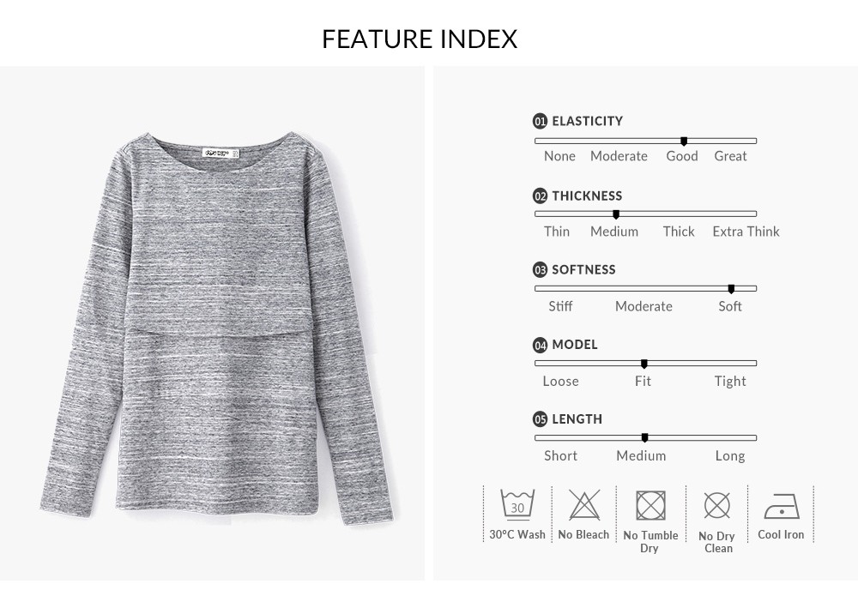Click the 05 Length number badge

pos(540,419)
